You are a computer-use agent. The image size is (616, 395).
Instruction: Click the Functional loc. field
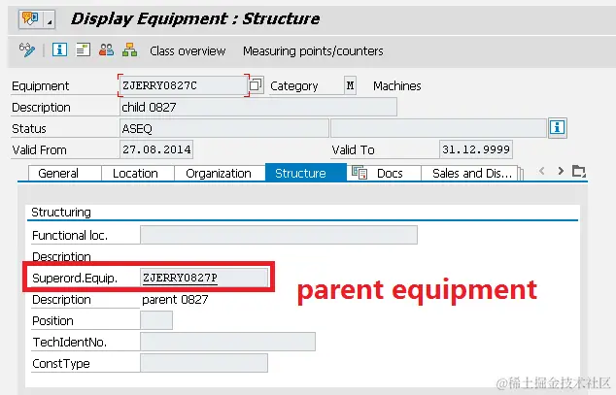[x=279, y=235]
